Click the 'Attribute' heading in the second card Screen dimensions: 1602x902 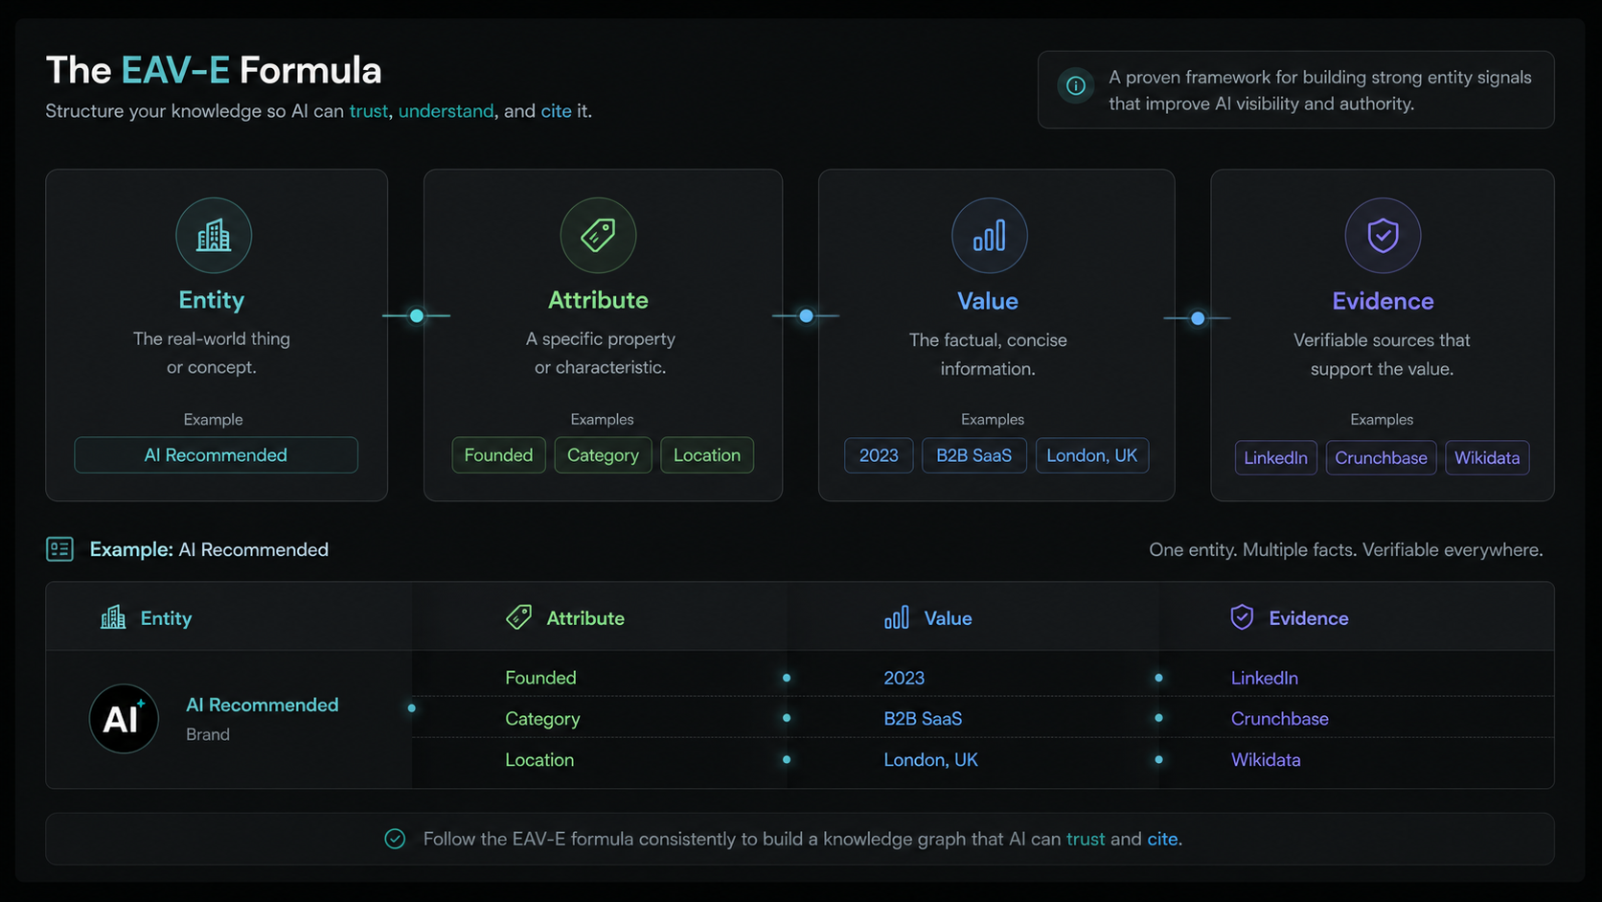(x=598, y=300)
